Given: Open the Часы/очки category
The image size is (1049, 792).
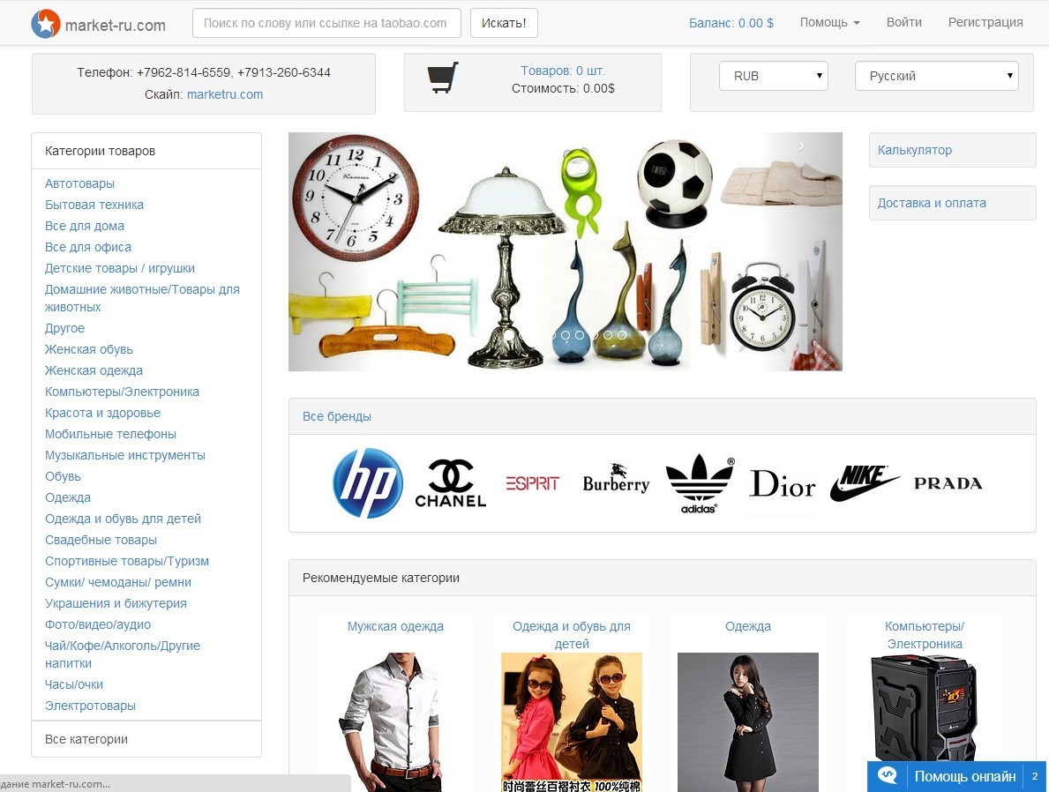Looking at the screenshot, I should point(74,685).
